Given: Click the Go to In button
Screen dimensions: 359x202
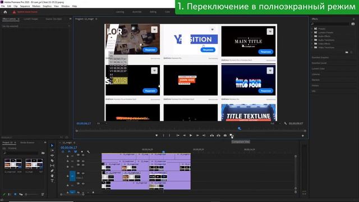Looking at the screenshot, I should (178, 136).
